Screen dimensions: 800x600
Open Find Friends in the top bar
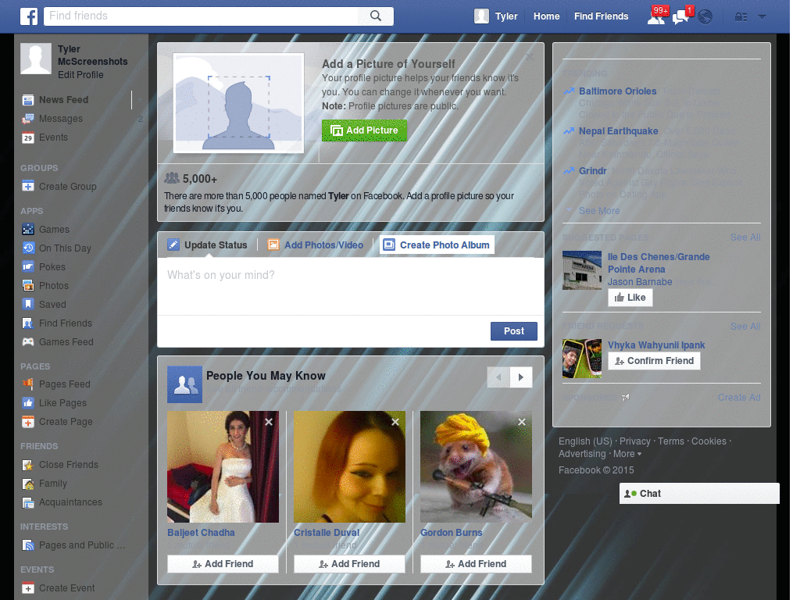coord(601,16)
